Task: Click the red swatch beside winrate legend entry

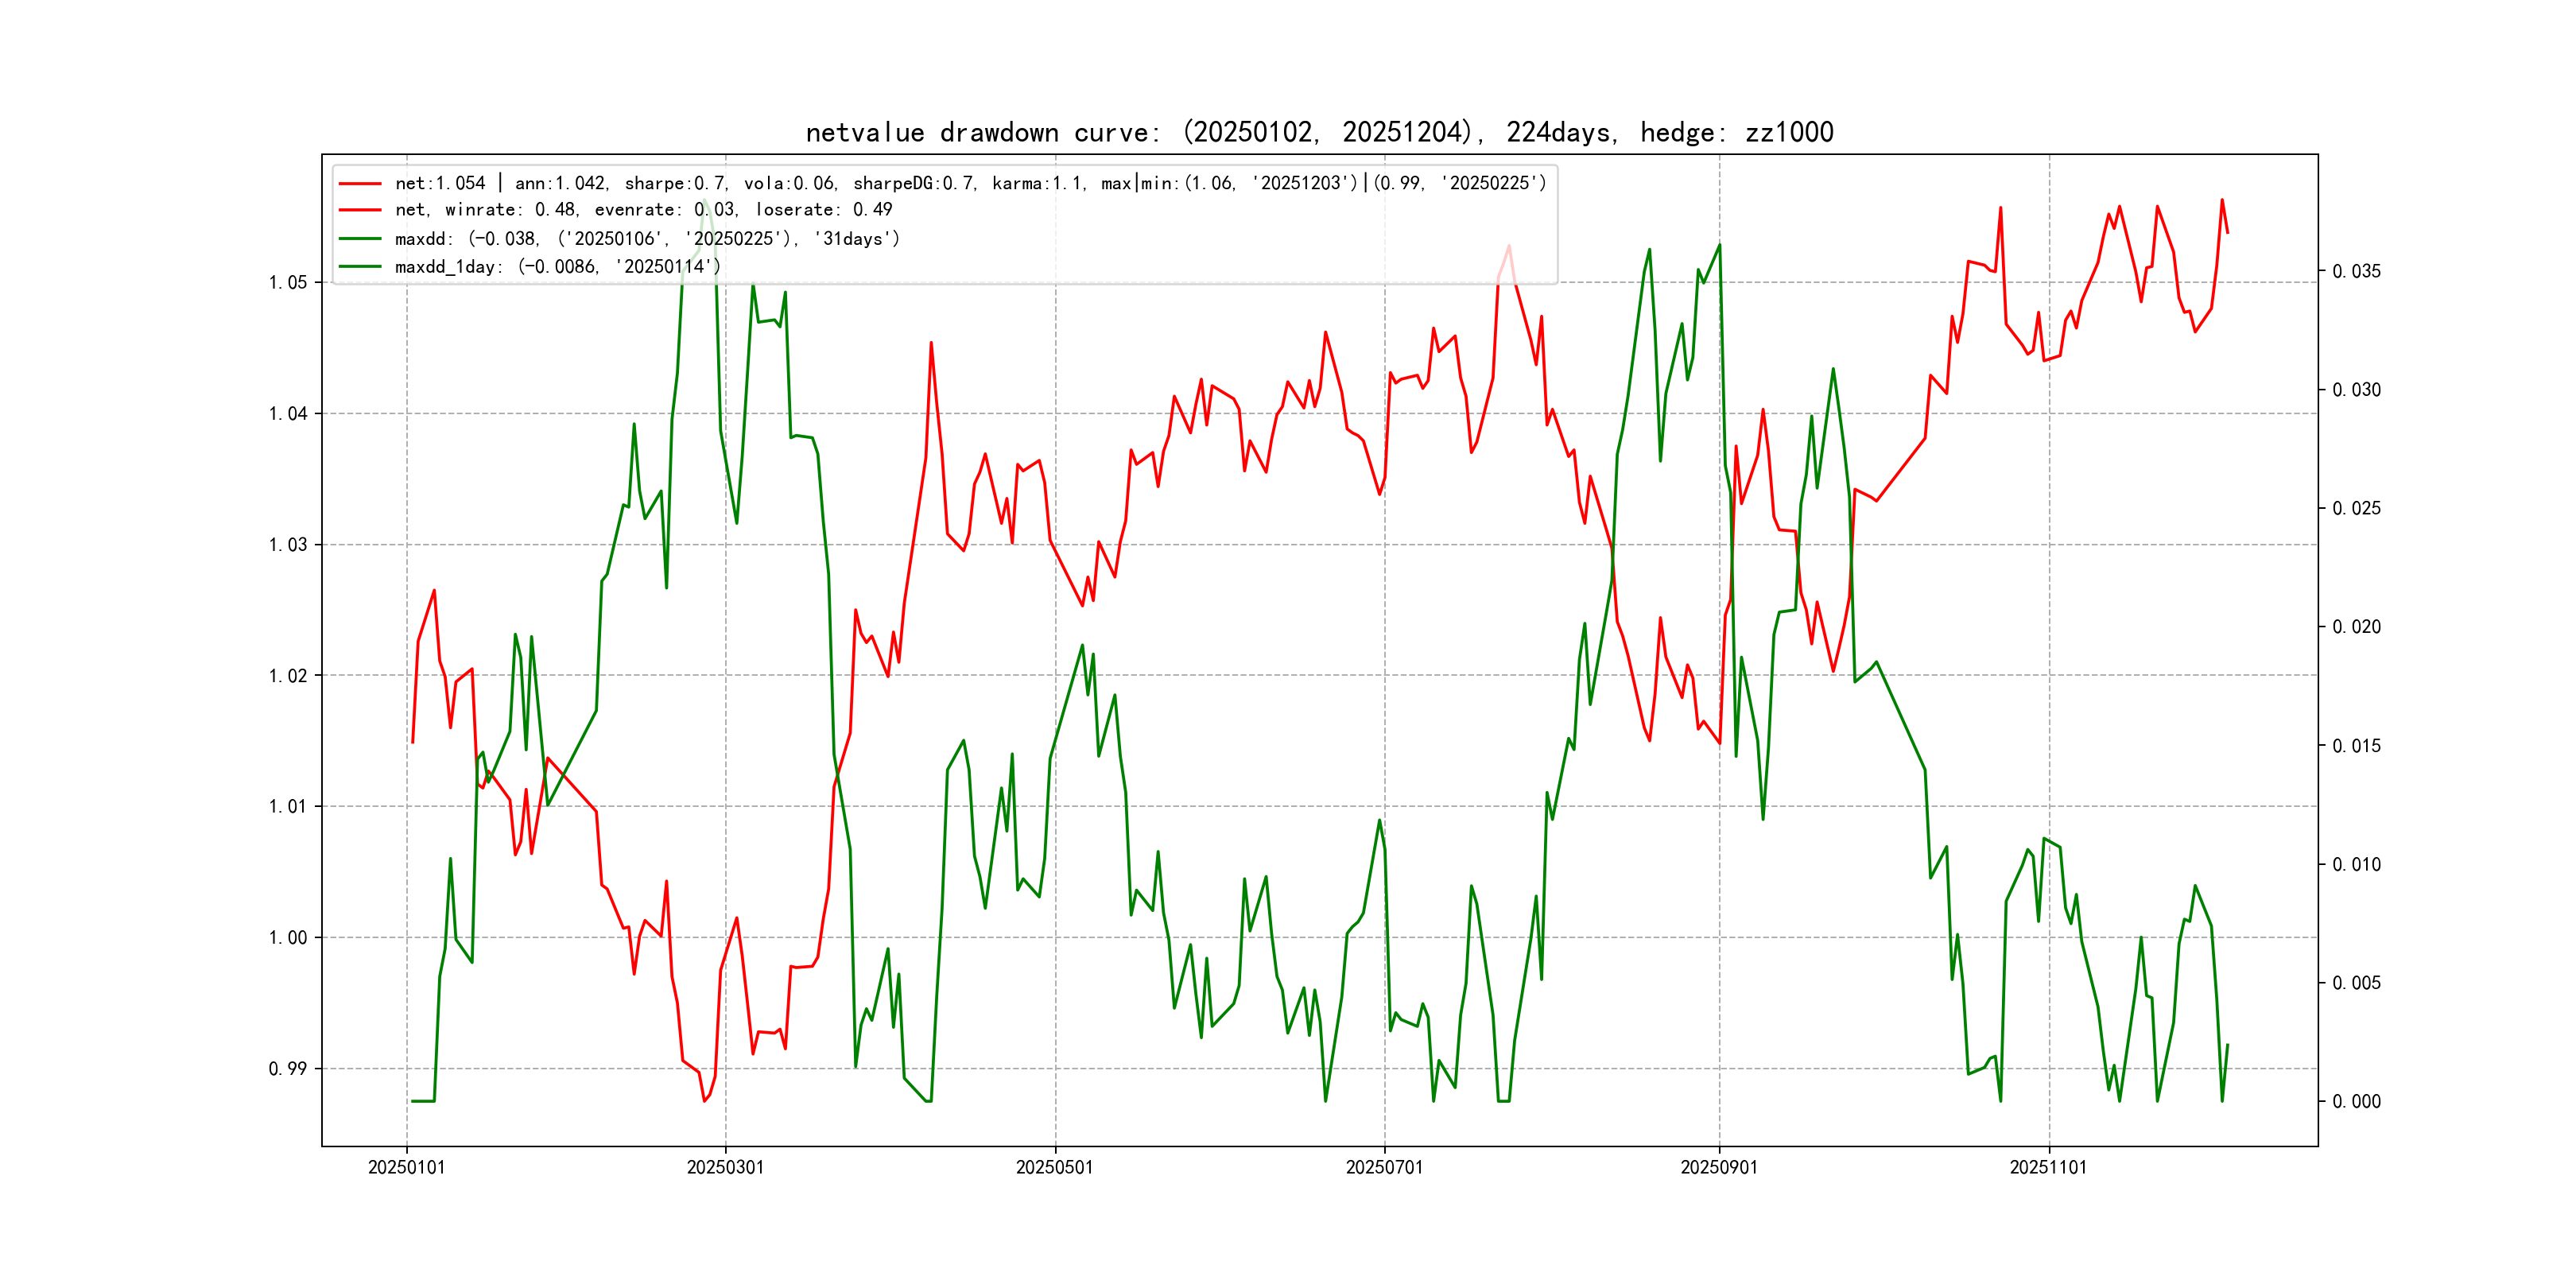Action: pos(360,210)
